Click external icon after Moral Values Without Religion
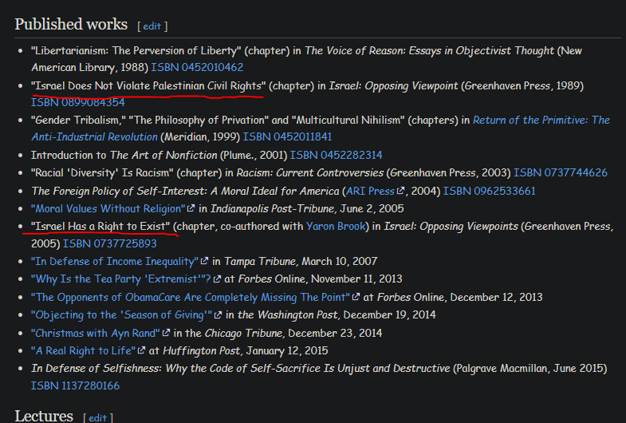Viewport: 626px width, 423px height. pos(191,208)
